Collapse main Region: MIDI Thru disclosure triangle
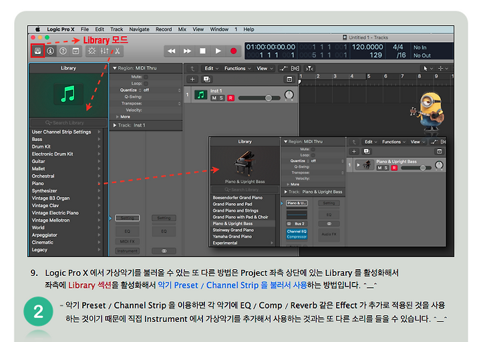Screen dimensions: 481x342 point(115,68)
